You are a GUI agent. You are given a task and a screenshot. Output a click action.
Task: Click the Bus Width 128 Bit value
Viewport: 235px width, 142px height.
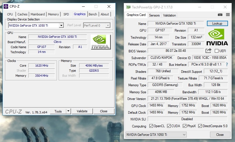(x=216, y=85)
